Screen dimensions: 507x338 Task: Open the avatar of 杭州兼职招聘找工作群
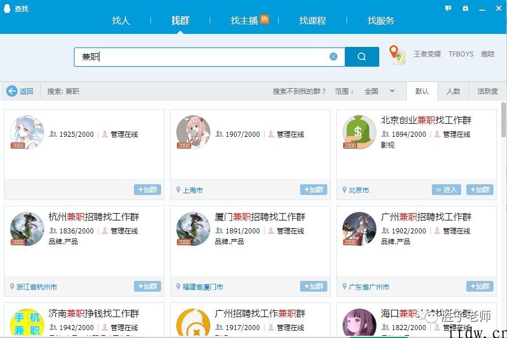(x=27, y=229)
